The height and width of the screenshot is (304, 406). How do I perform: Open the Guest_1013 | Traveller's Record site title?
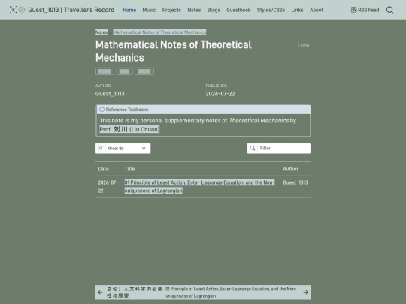tap(71, 10)
